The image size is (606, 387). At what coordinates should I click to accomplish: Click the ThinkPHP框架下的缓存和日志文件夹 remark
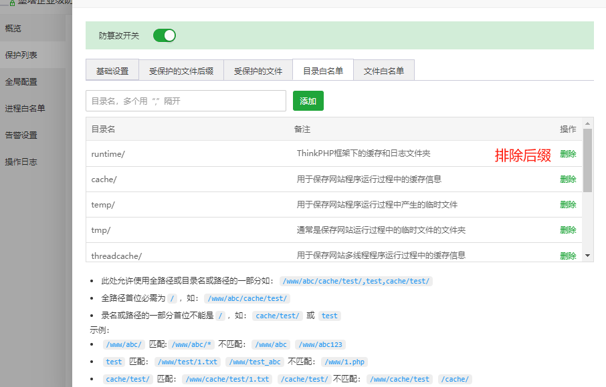(x=363, y=153)
